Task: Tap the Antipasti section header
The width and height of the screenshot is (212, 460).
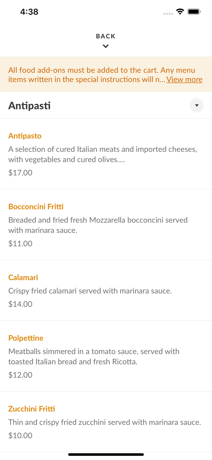Action: pos(29,105)
